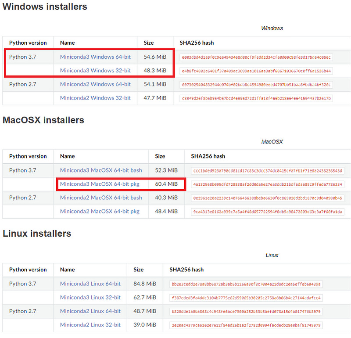Download Miniconda3 MacOSX 64-bit bash
The width and height of the screenshot is (351, 338).
[101, 170]
